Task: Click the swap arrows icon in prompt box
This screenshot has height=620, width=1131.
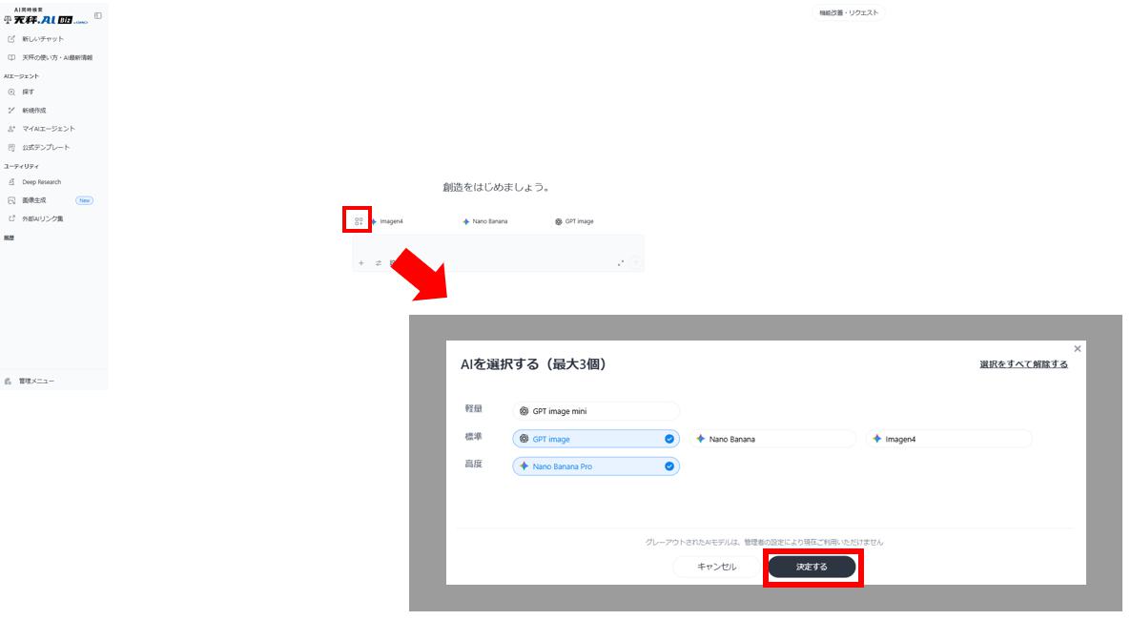Action: 378,263
